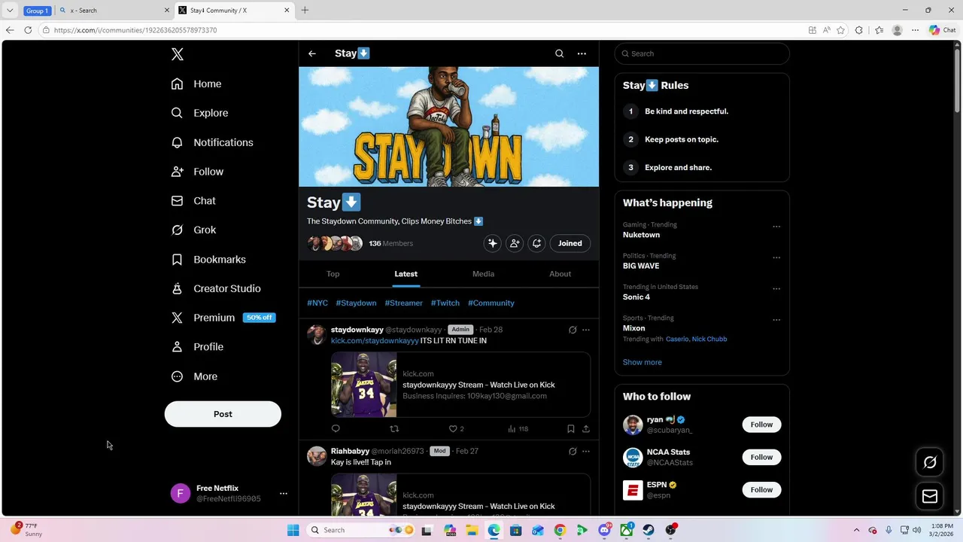Screen dimensions: 963x542
Task: Click the #NYC hashtag
Action: tap(317, 303)
